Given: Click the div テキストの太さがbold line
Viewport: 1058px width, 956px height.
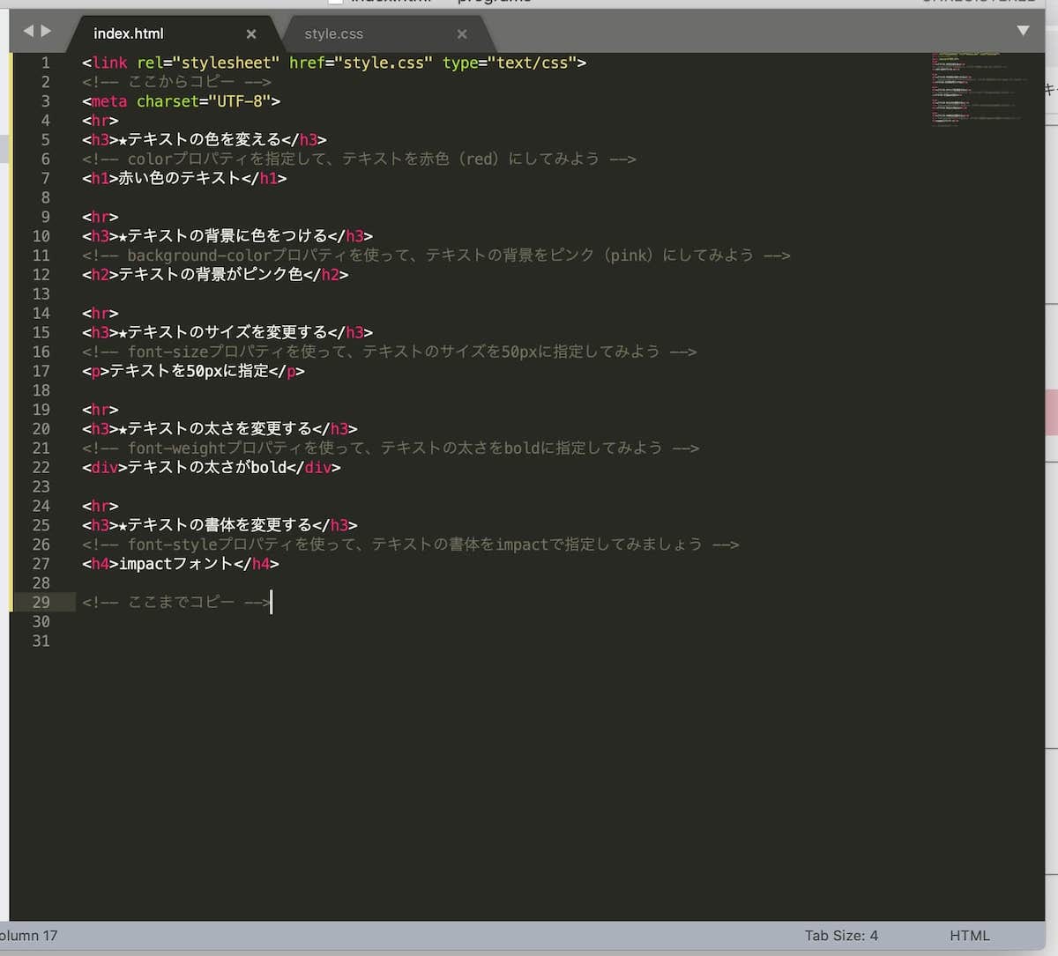Looking at the screenshot, I should (212, 468).
